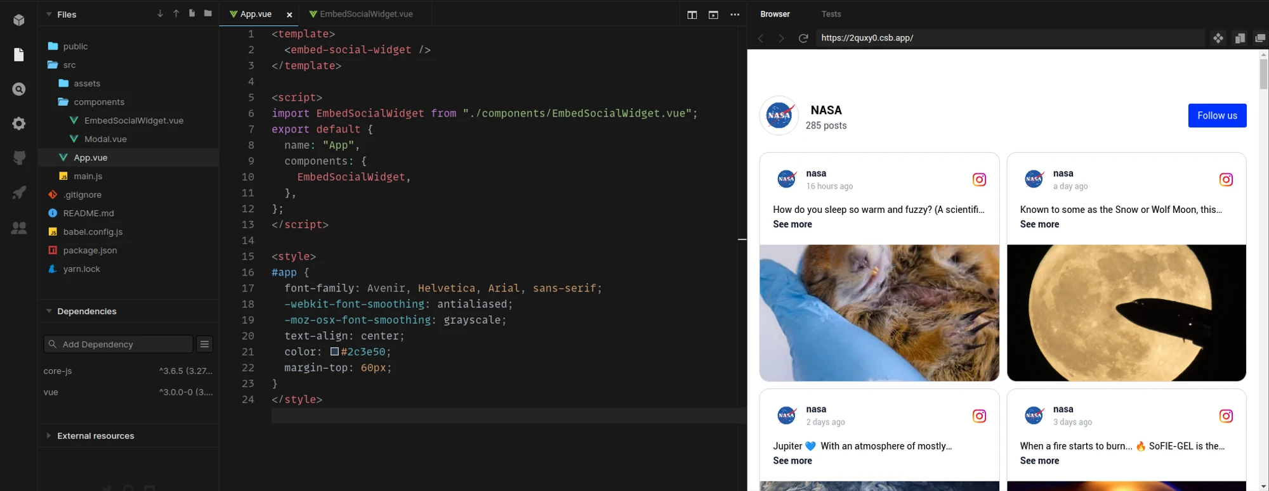Open the deployment rocket icon
The width and height of the screenshot is (1269, 491).
(19, 193)
